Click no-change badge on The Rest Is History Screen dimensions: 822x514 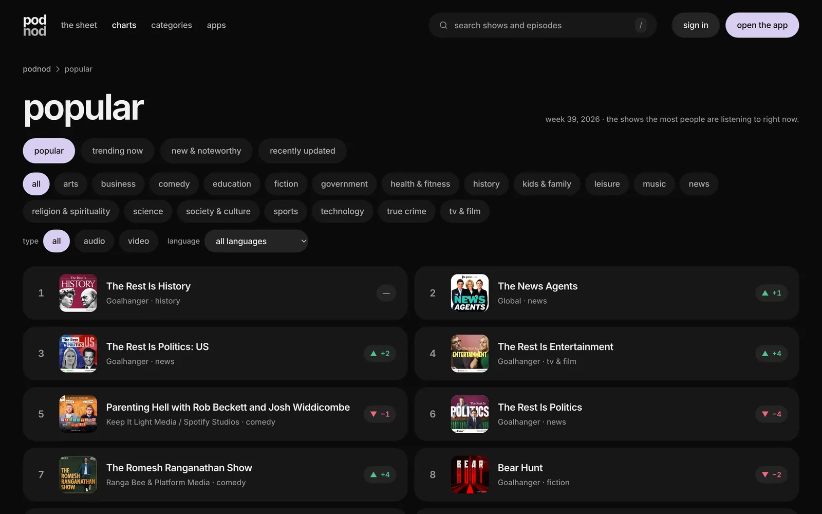[x=386, y=293]
